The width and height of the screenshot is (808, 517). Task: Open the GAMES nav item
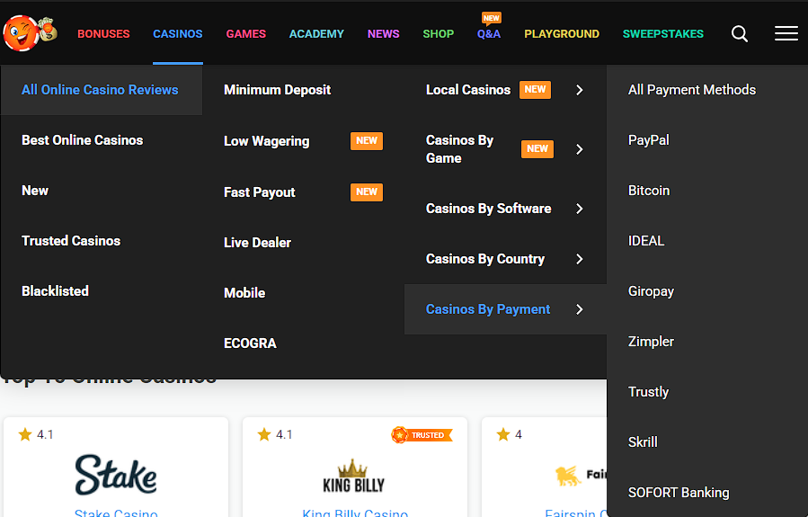[245, 34]
